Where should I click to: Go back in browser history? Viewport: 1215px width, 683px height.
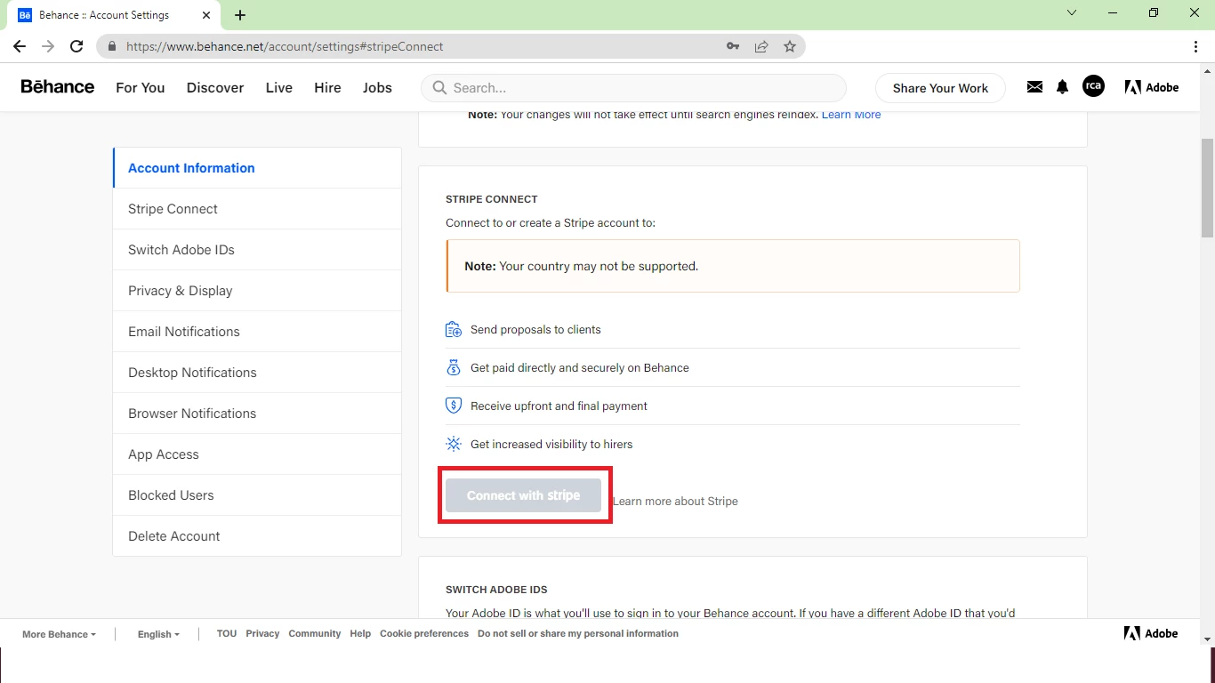pos(20,46)
